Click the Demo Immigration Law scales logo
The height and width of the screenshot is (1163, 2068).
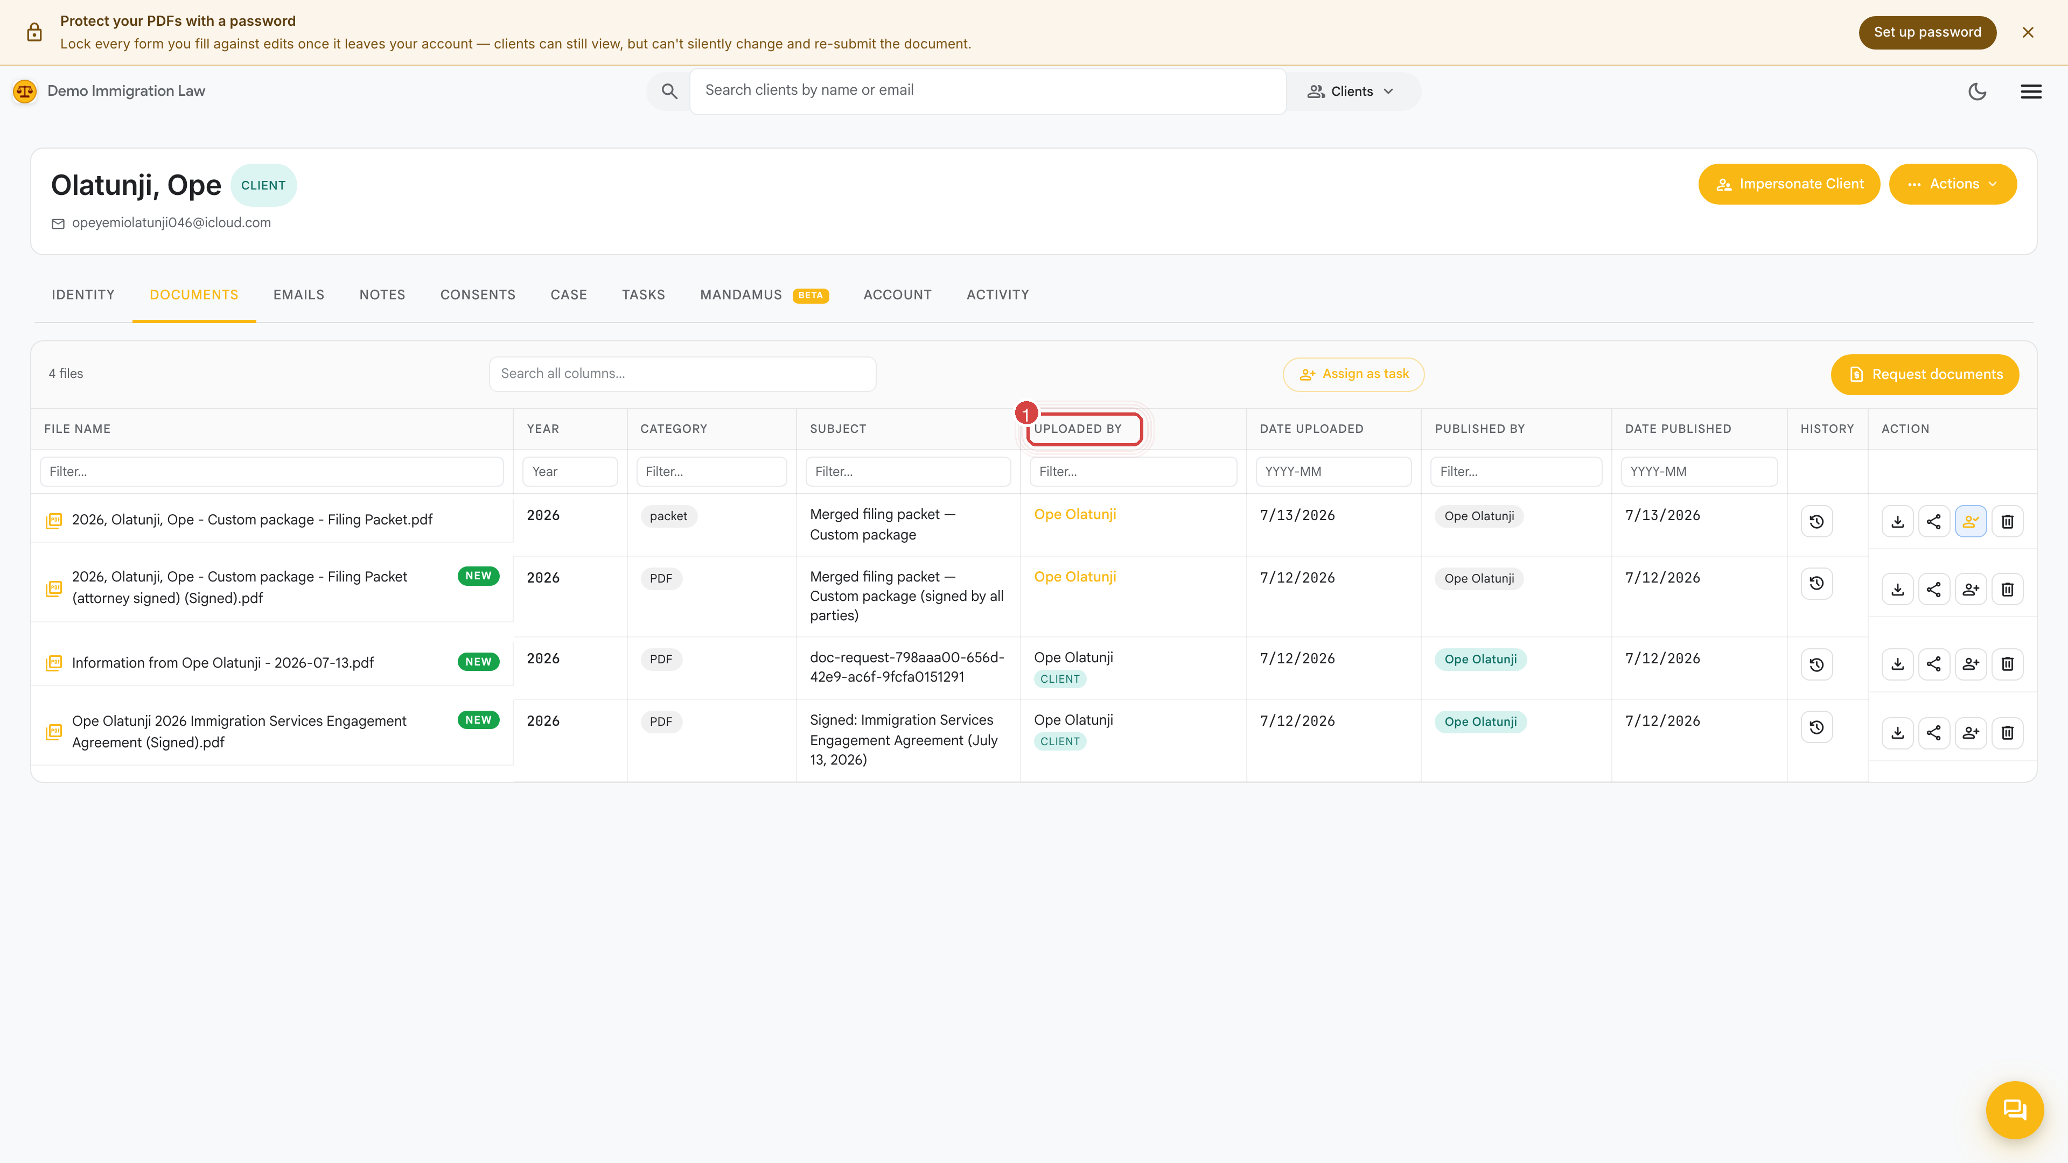pyautogui.click(x=25, y=92)
